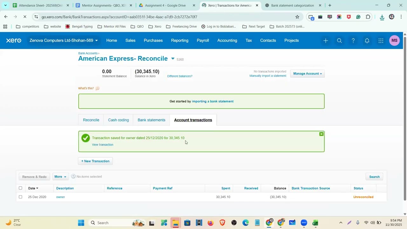Go to the Bank Accounts breadcrumb
Viewport: 407px width, 229px height.
pyautogui.click(x=88, y=53)
